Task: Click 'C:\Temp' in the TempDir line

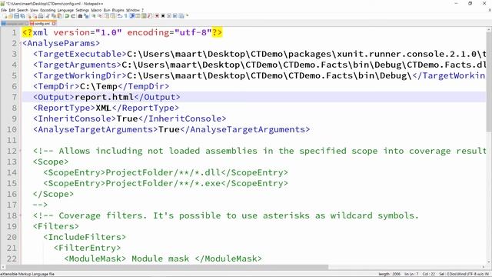Action: pyautogui.click(x=98, y=86)
